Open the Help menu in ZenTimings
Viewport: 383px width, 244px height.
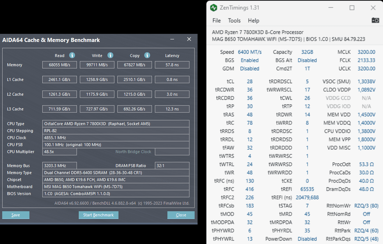point(253,21)
